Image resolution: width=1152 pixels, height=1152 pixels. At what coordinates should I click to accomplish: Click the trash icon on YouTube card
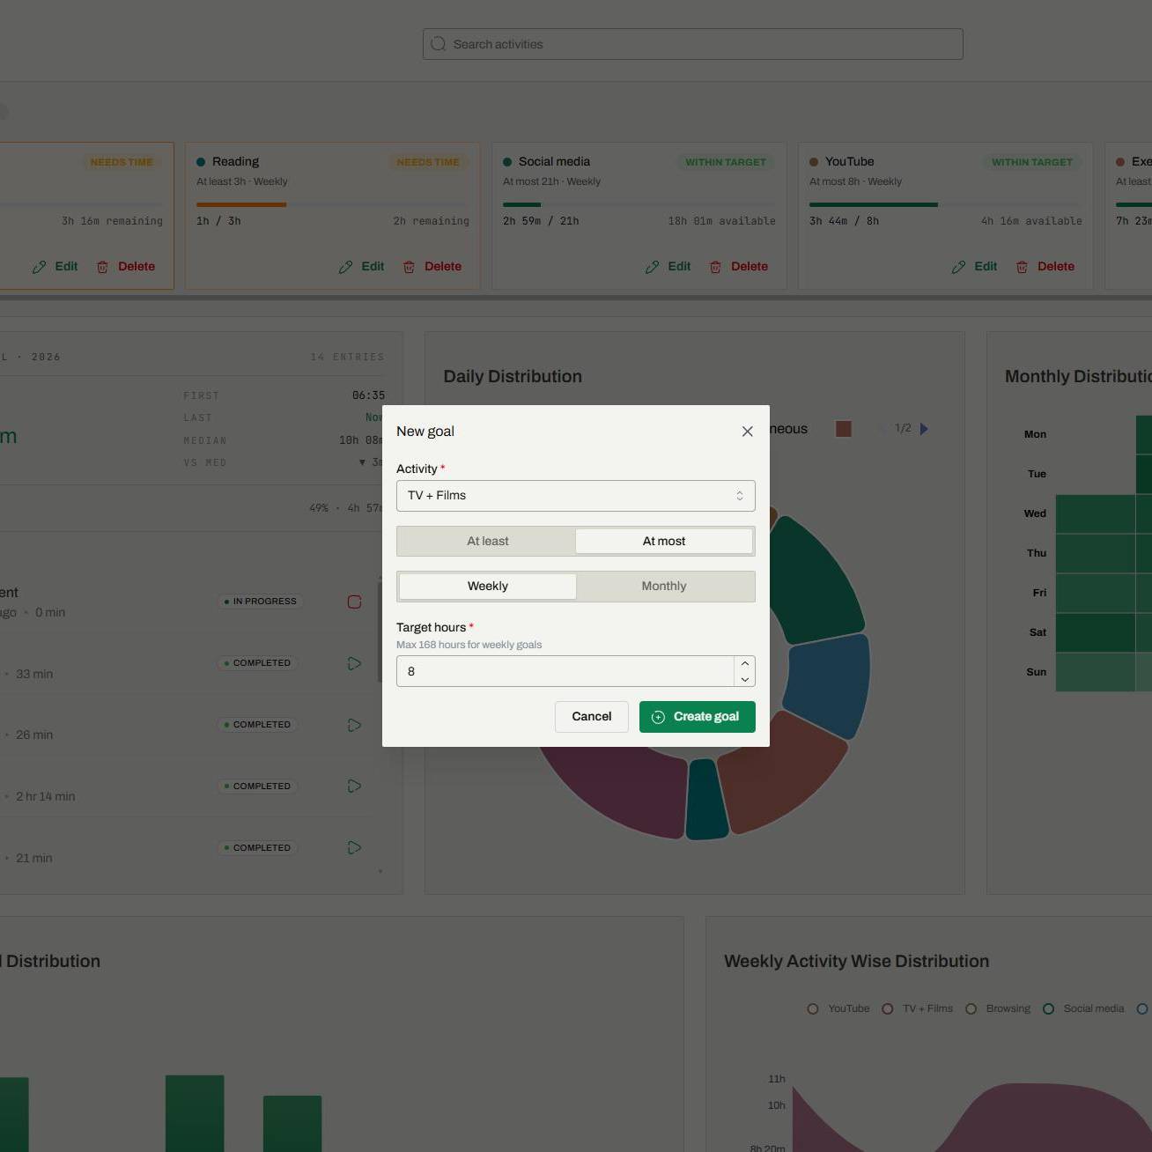[1022, 267]
